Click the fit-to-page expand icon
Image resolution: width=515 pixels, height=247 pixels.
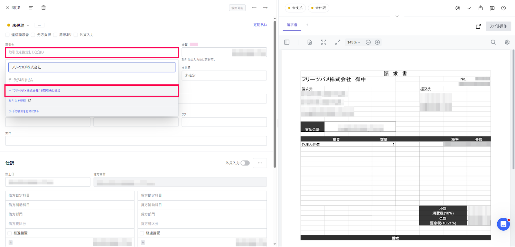[x=323, y=42]
